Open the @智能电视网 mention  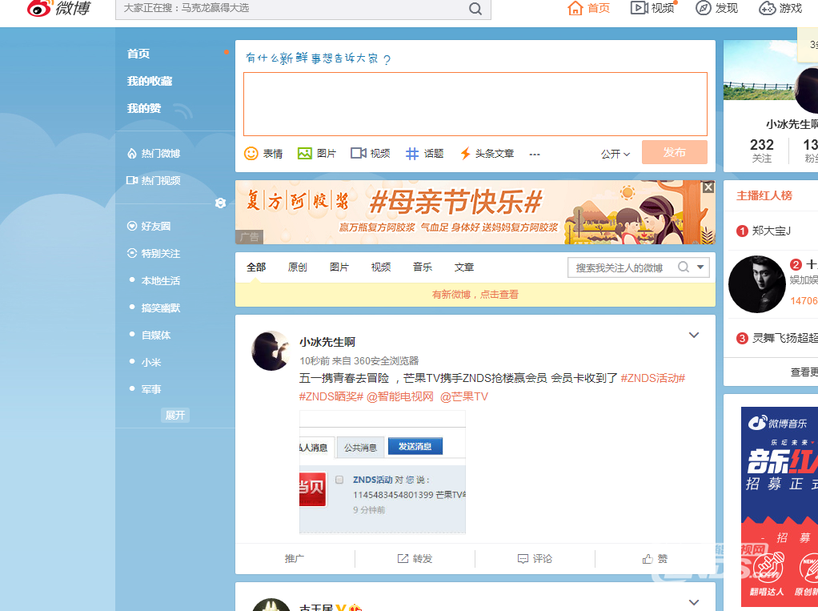399,396
